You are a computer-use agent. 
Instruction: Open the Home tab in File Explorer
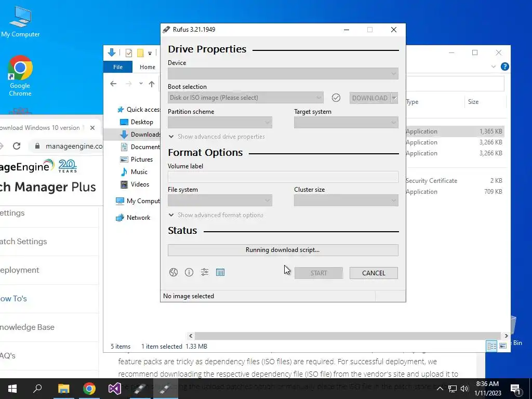(x=147, y=67)
